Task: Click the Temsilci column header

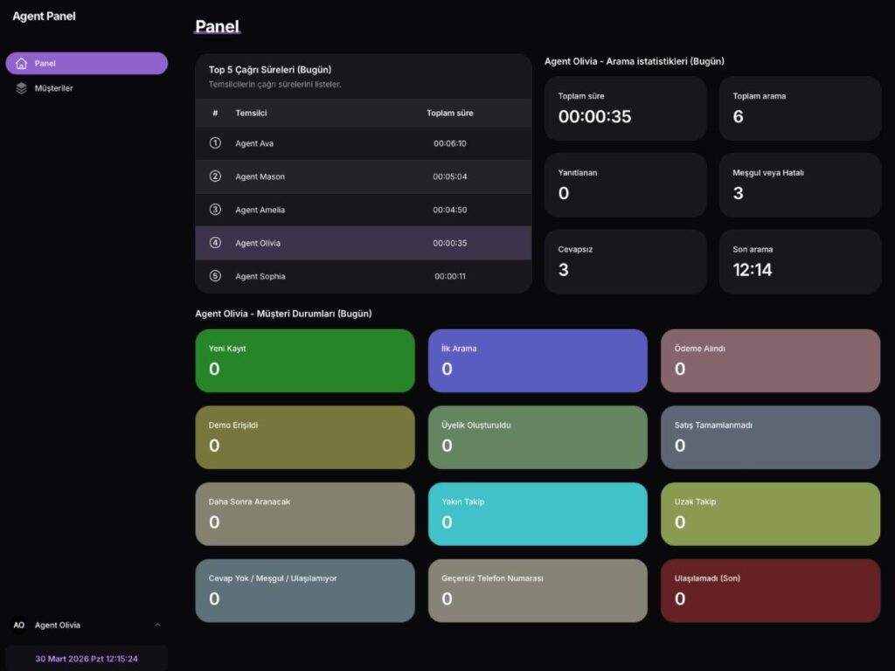Action: [251, 113]
